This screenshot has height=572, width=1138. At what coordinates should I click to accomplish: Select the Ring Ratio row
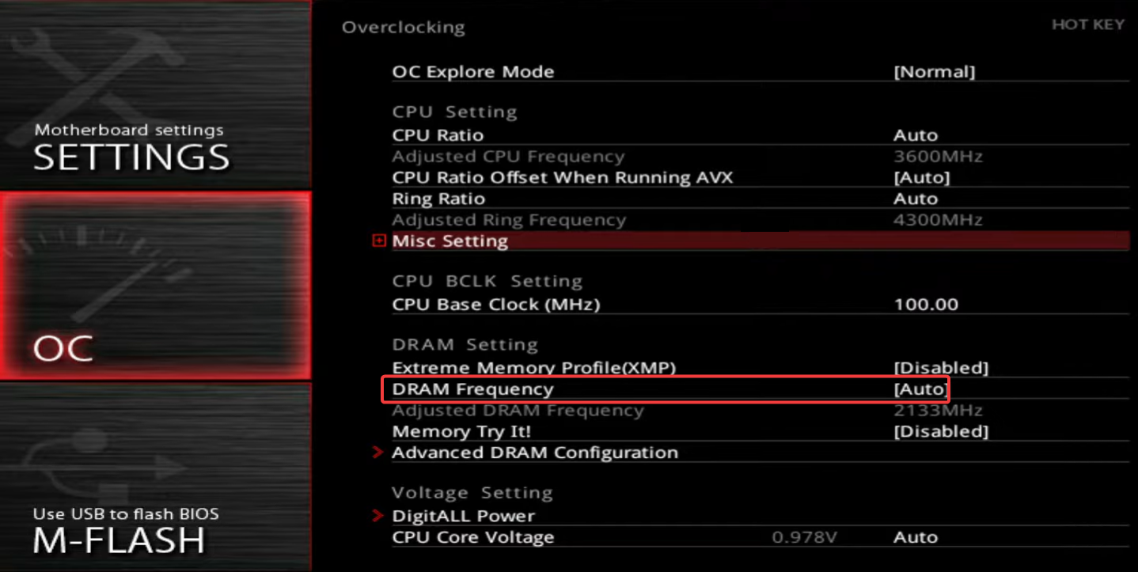[x=760, y=199]
